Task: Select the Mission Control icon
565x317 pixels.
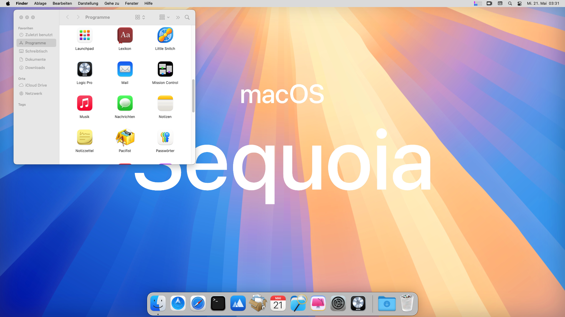Action: 165,69
